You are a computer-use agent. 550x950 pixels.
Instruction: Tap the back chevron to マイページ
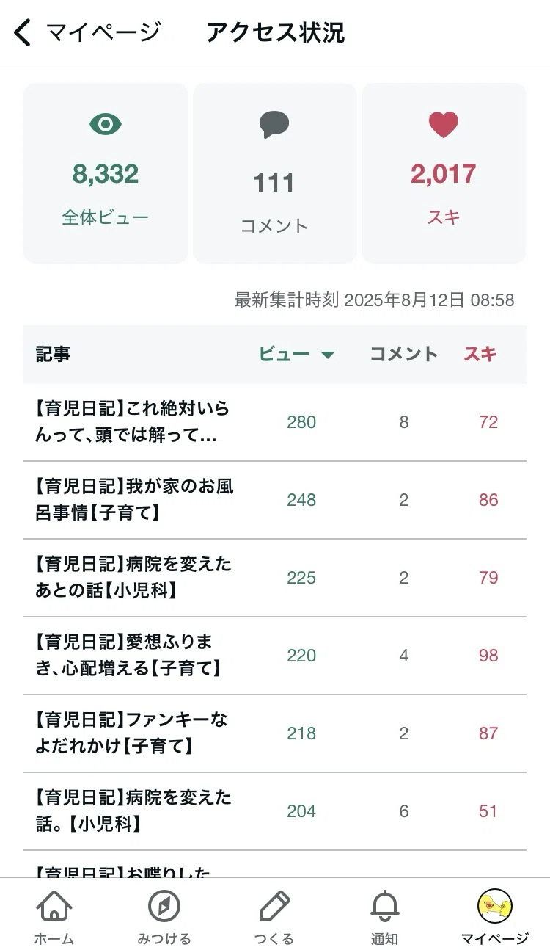(x=23, y=33)
